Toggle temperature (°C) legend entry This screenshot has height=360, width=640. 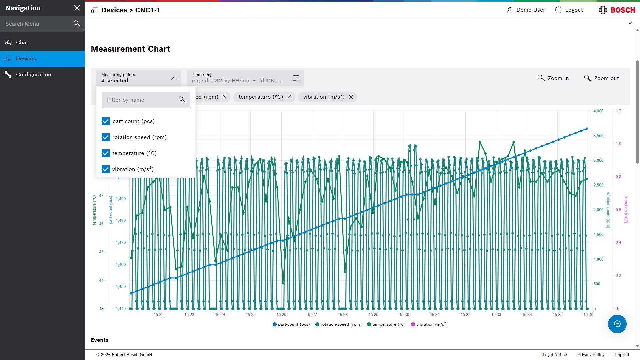coord(386,324)
